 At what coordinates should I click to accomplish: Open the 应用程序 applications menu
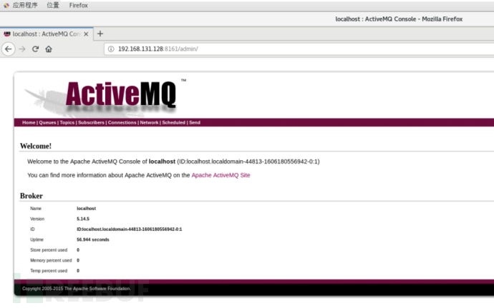(25, 5)
